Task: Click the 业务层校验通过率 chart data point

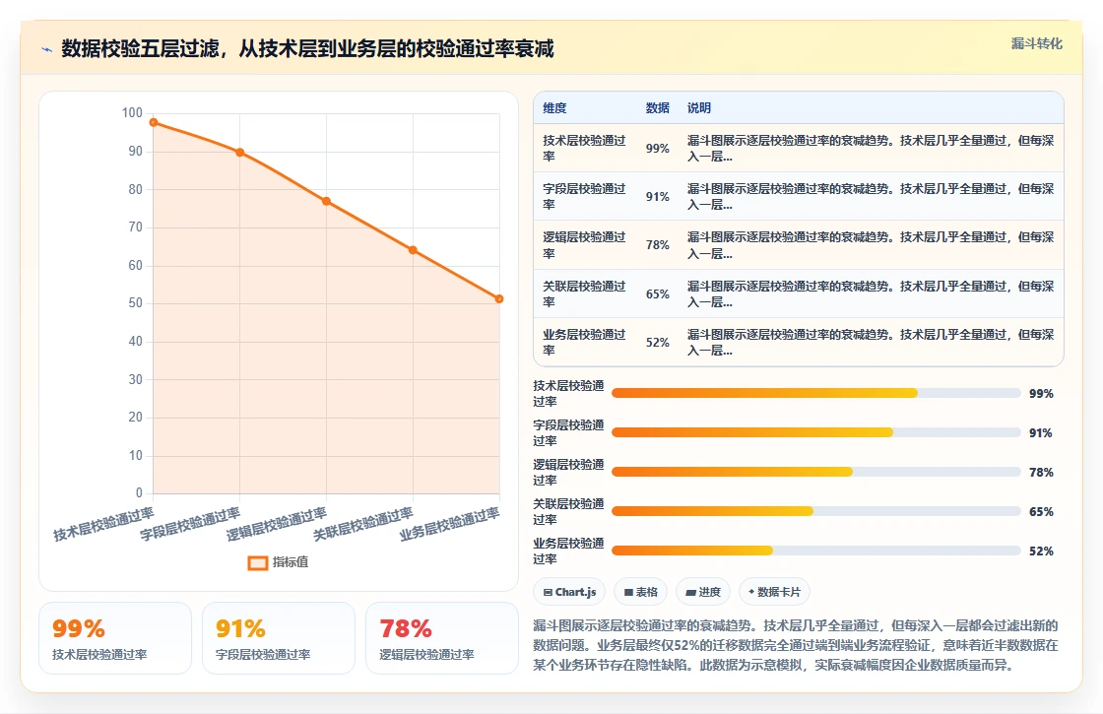Action: [499, 299]
